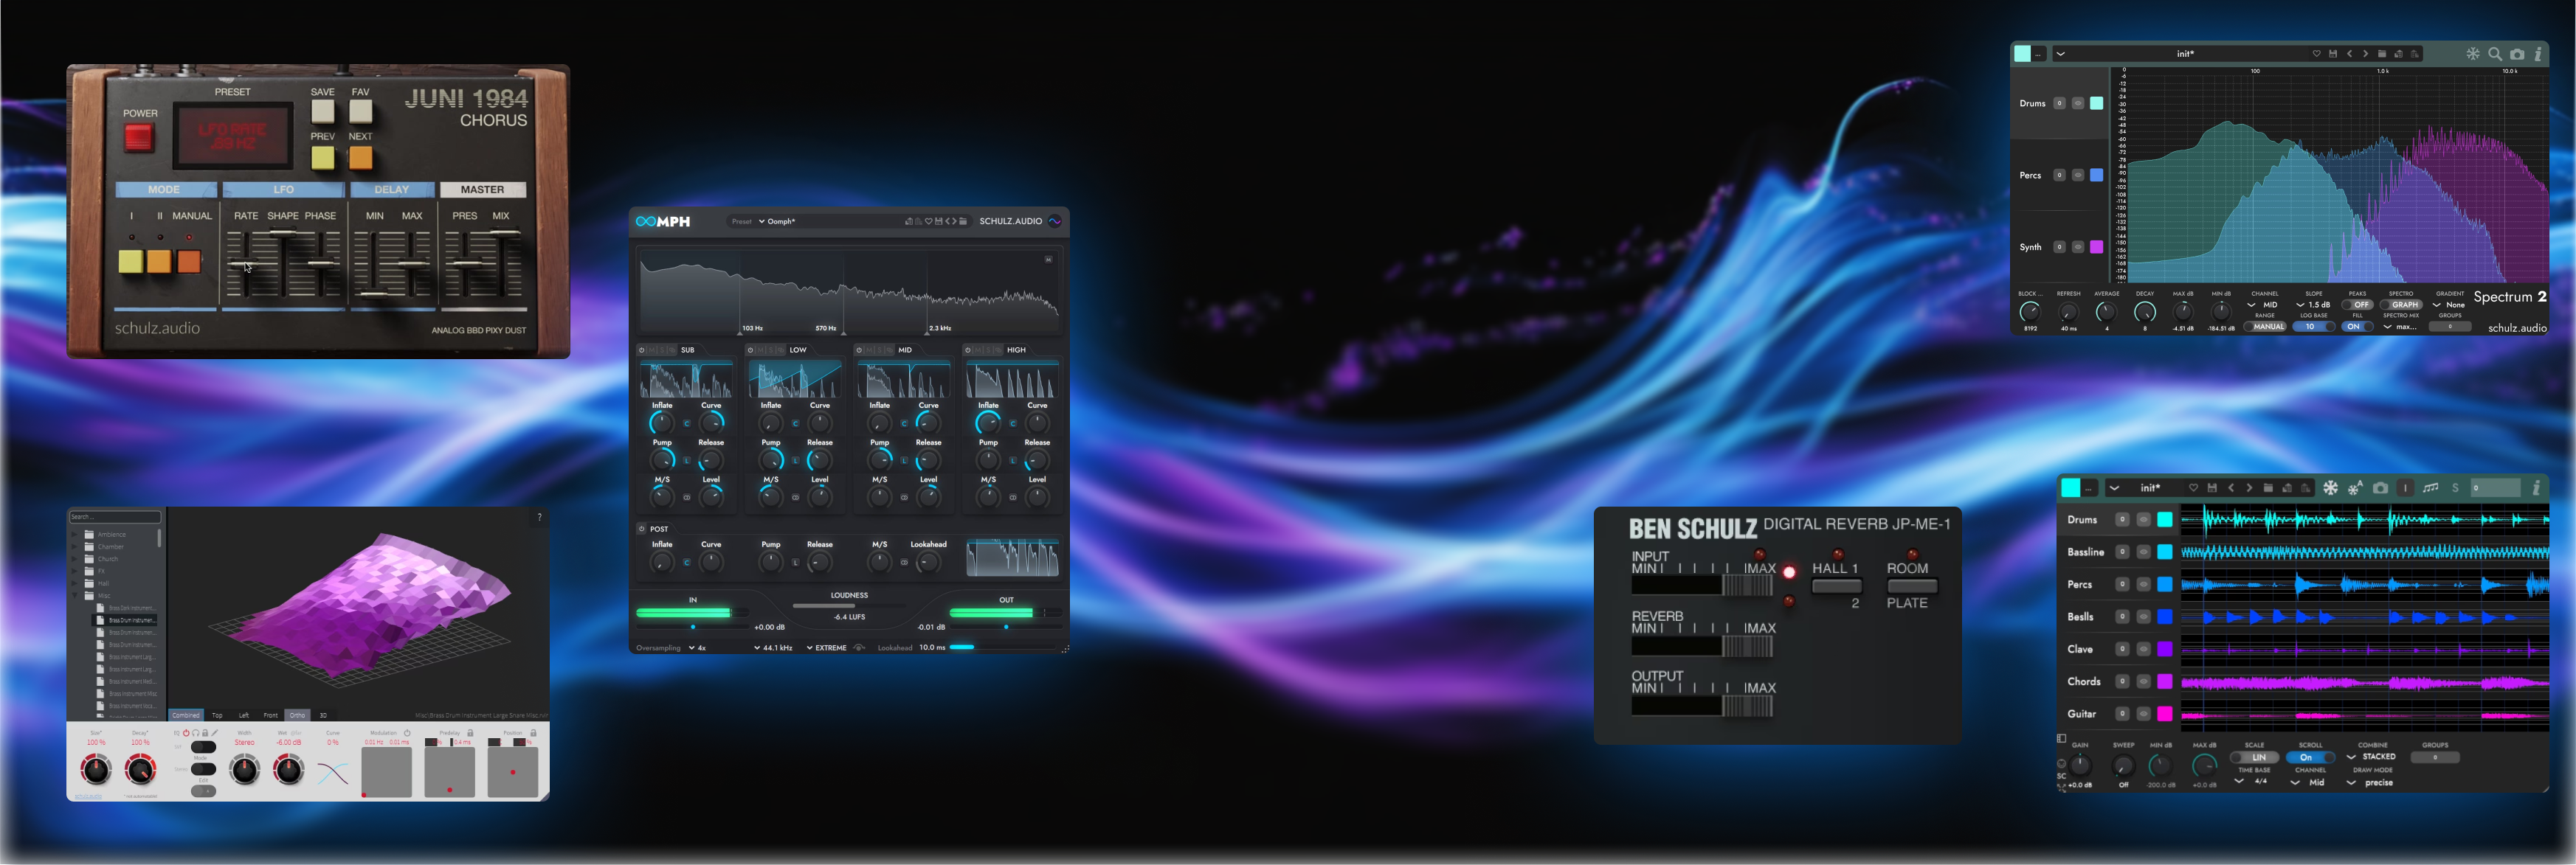Toggle the PEAKS switch currently OFF

pos(2357,305)
